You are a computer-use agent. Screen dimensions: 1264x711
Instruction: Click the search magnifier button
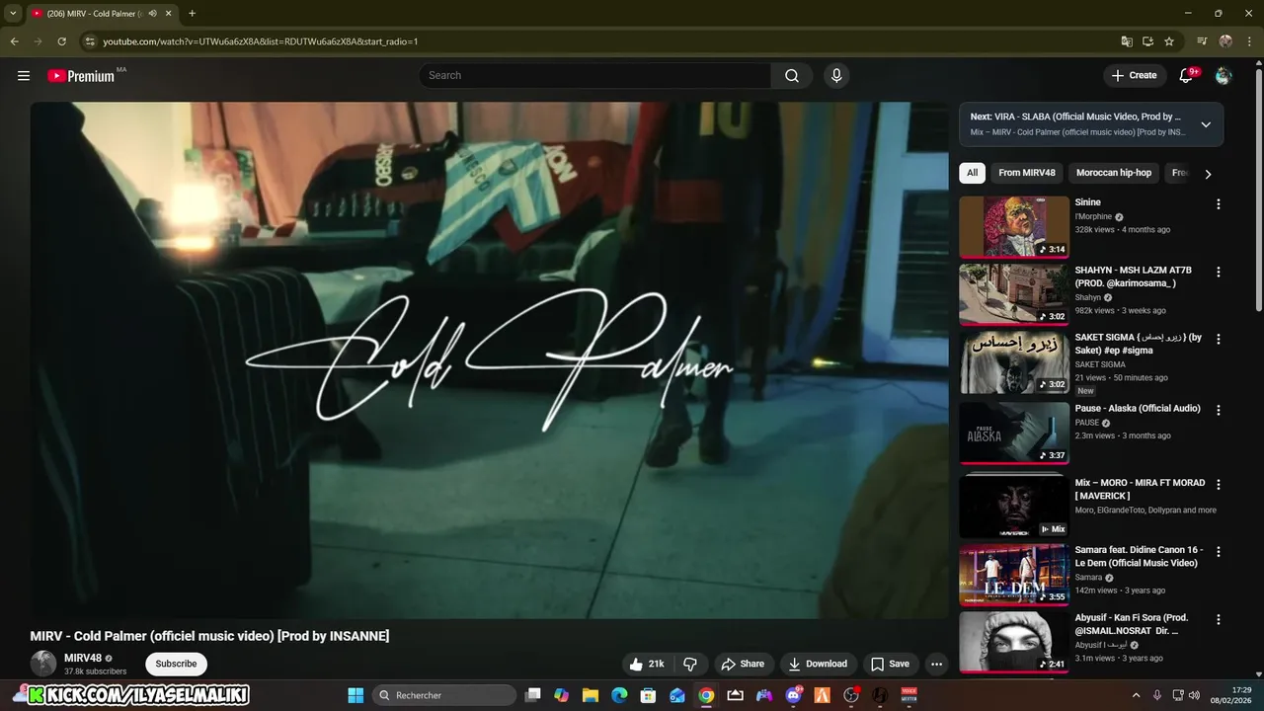click(792, 75)
